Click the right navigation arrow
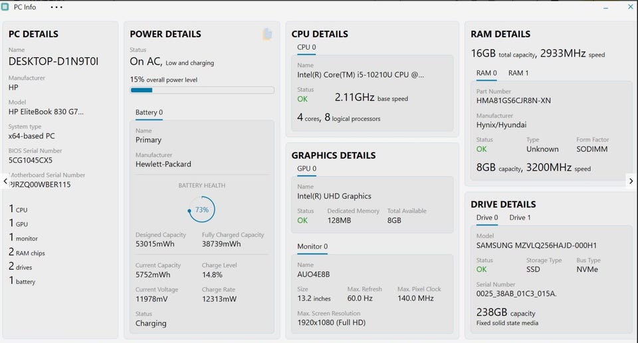This screenshot has width=638, height=343. pos(631,181)
